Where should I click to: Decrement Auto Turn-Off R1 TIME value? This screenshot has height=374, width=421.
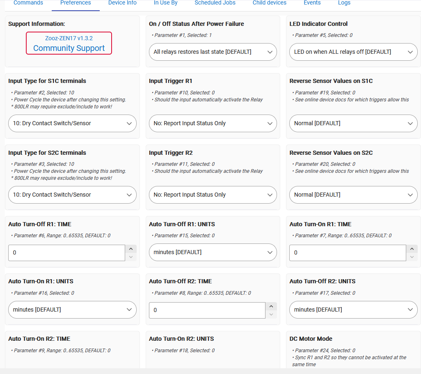(131, 257)
